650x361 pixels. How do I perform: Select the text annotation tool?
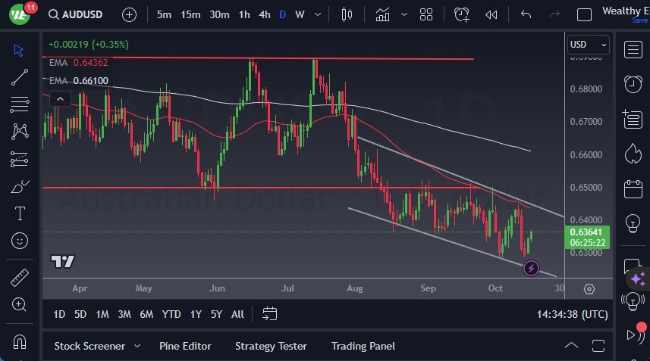tap(20, 213)
